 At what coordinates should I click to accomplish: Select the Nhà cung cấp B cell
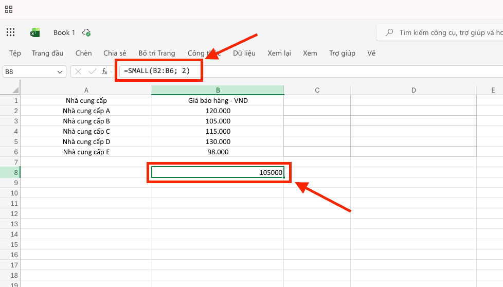pos(86,121)
